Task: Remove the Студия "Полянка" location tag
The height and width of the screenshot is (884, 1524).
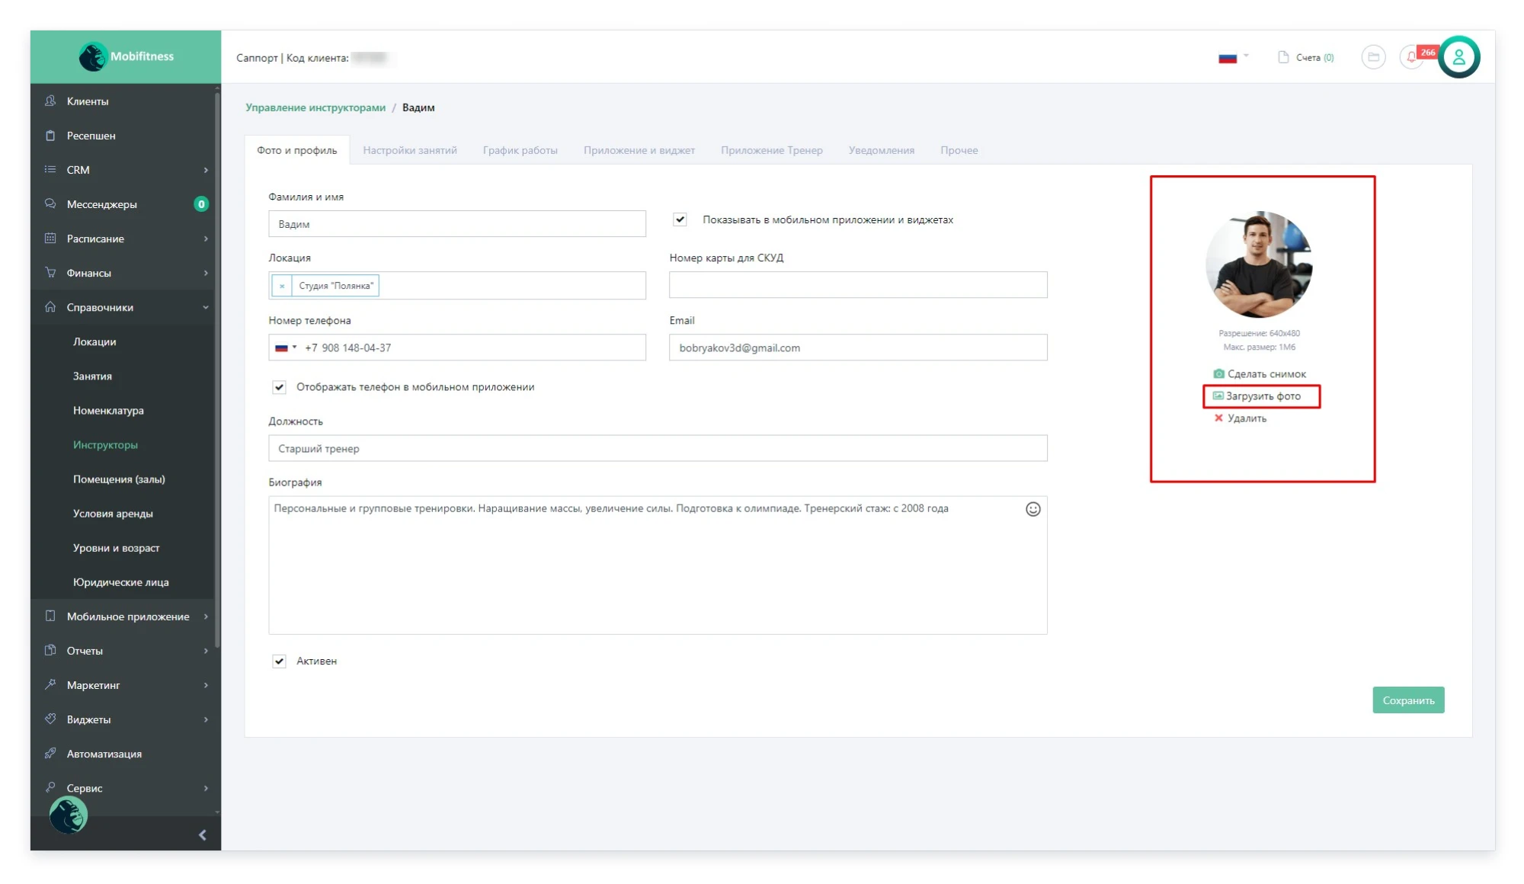Action: click(282, 286)
